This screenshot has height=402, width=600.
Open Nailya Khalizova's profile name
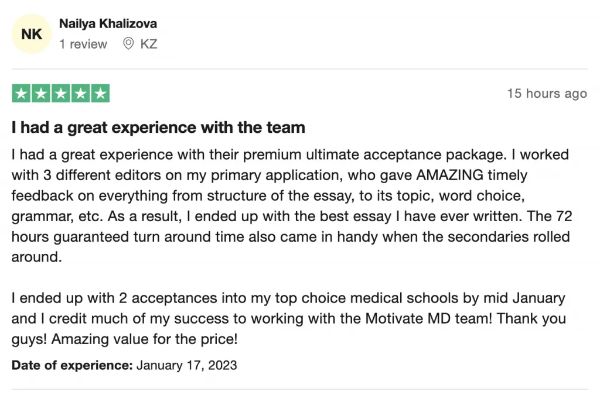click(108, 23)
